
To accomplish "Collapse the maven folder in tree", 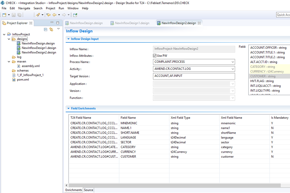I will pyautogui.click(x=9, y=62).
